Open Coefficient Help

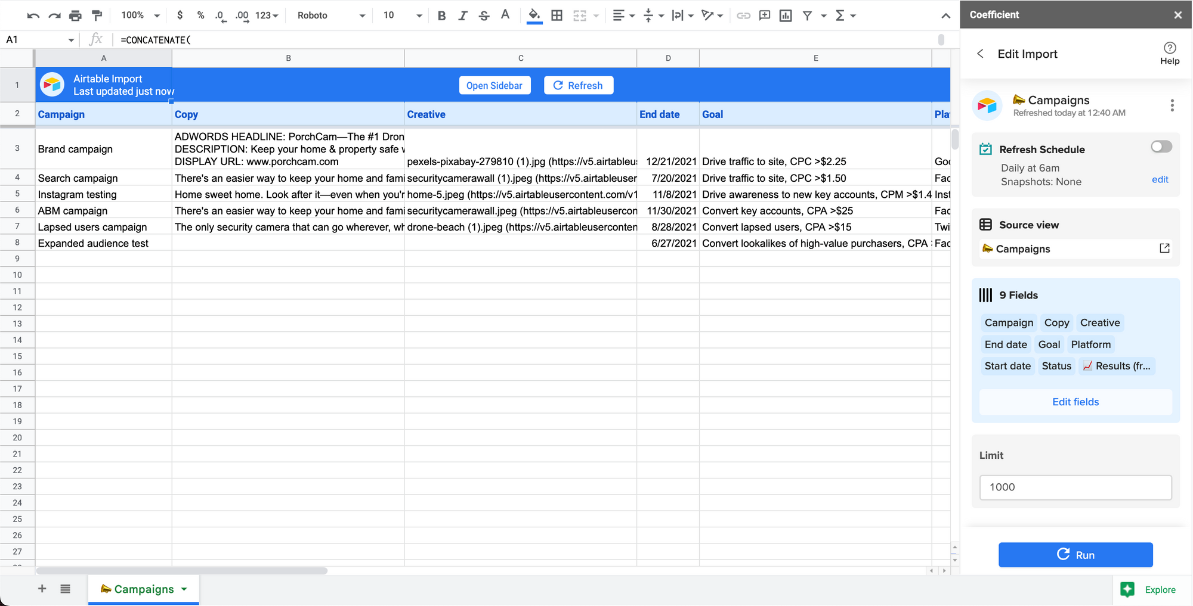point(1170,53)
